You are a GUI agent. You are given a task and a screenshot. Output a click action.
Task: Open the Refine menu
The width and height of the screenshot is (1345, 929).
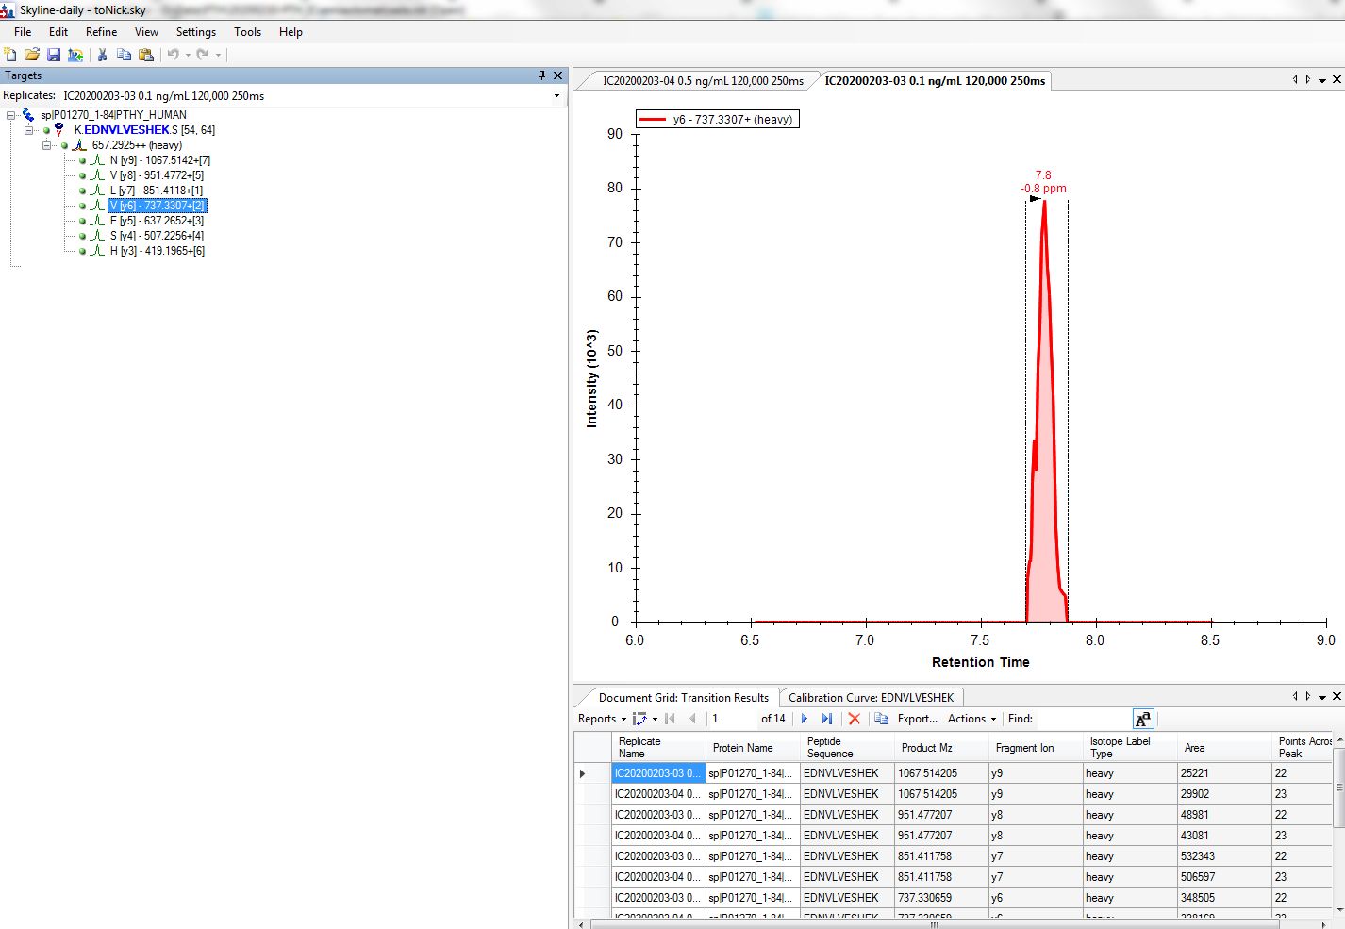[101, 32]
